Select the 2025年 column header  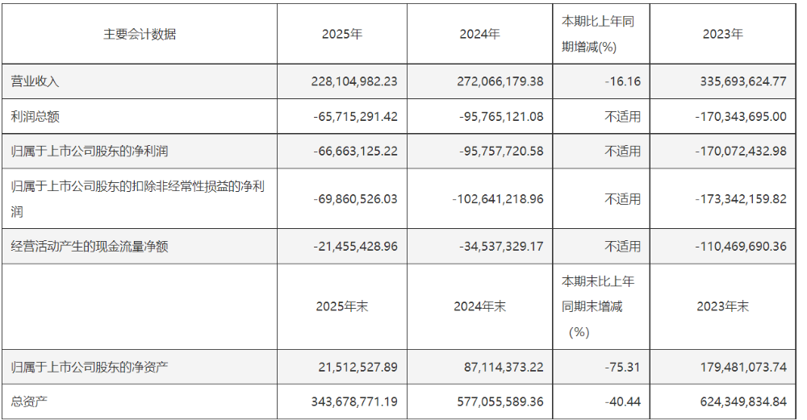point(341,35)
